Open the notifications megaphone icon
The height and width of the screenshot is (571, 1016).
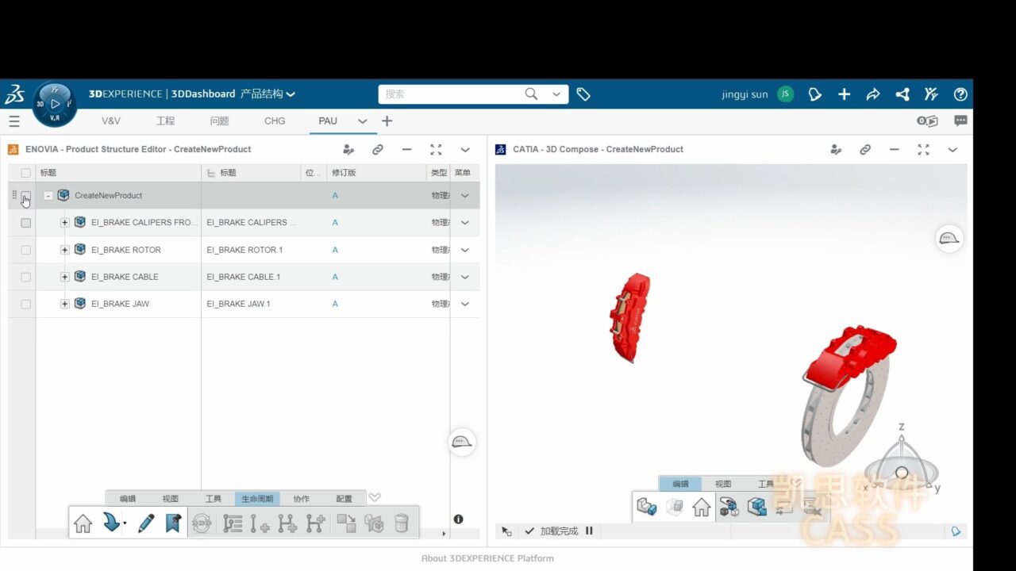pyautogui.click(x=815, y=94)
